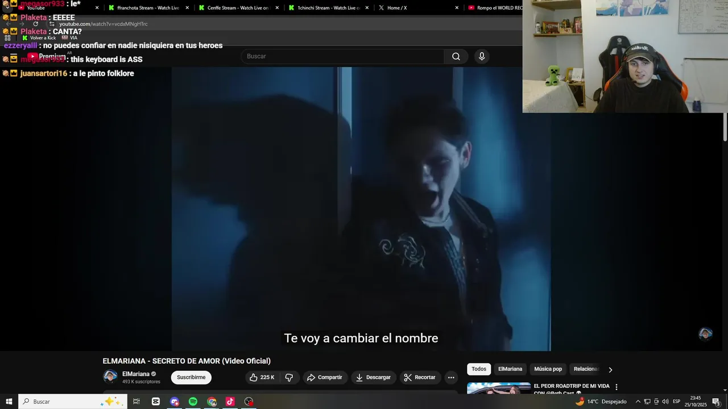Screen dimensions: 728x409
Task: Click the page vertical scrollbar
Action: pos(725,127)
